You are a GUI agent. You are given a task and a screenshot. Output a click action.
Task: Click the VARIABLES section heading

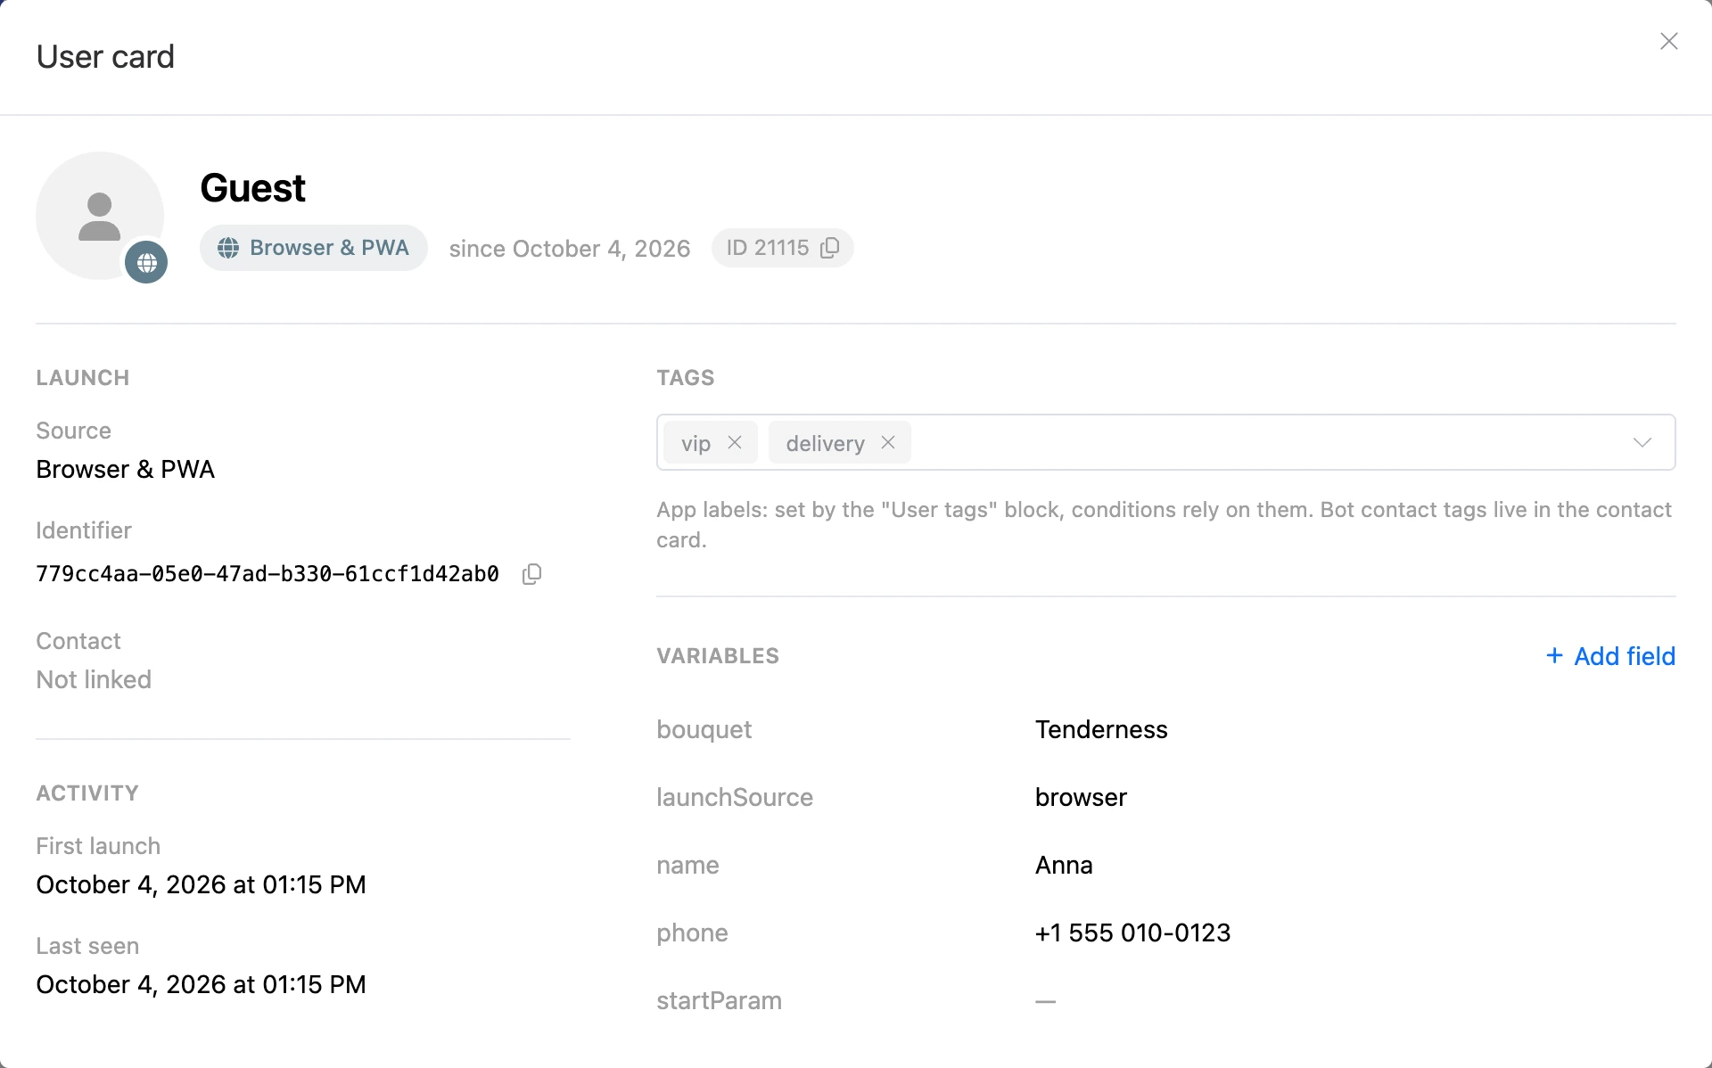(718, 656)
